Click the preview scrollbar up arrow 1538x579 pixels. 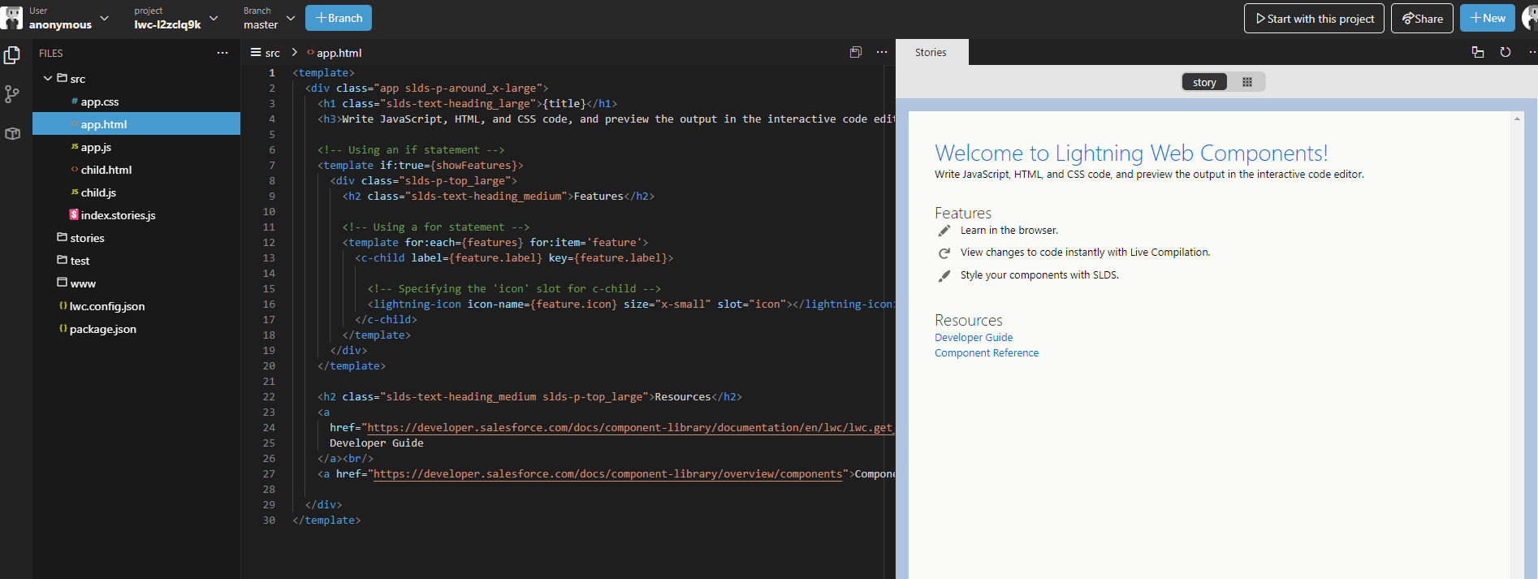(1517, 119)
